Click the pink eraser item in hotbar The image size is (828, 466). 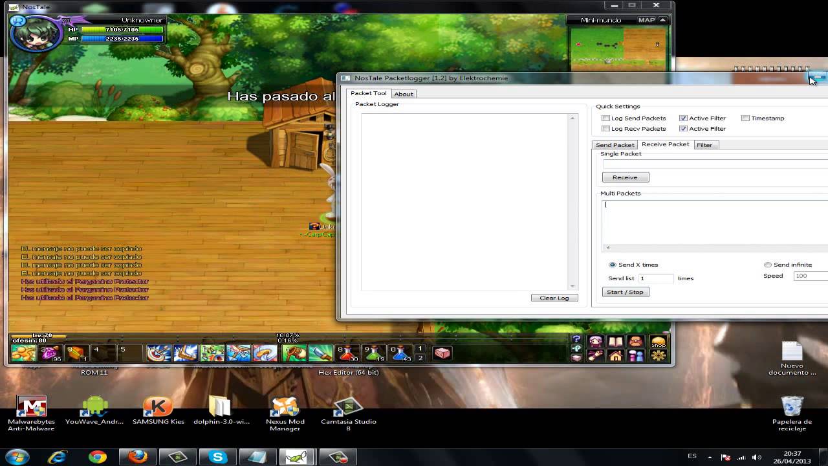(442, 353)
